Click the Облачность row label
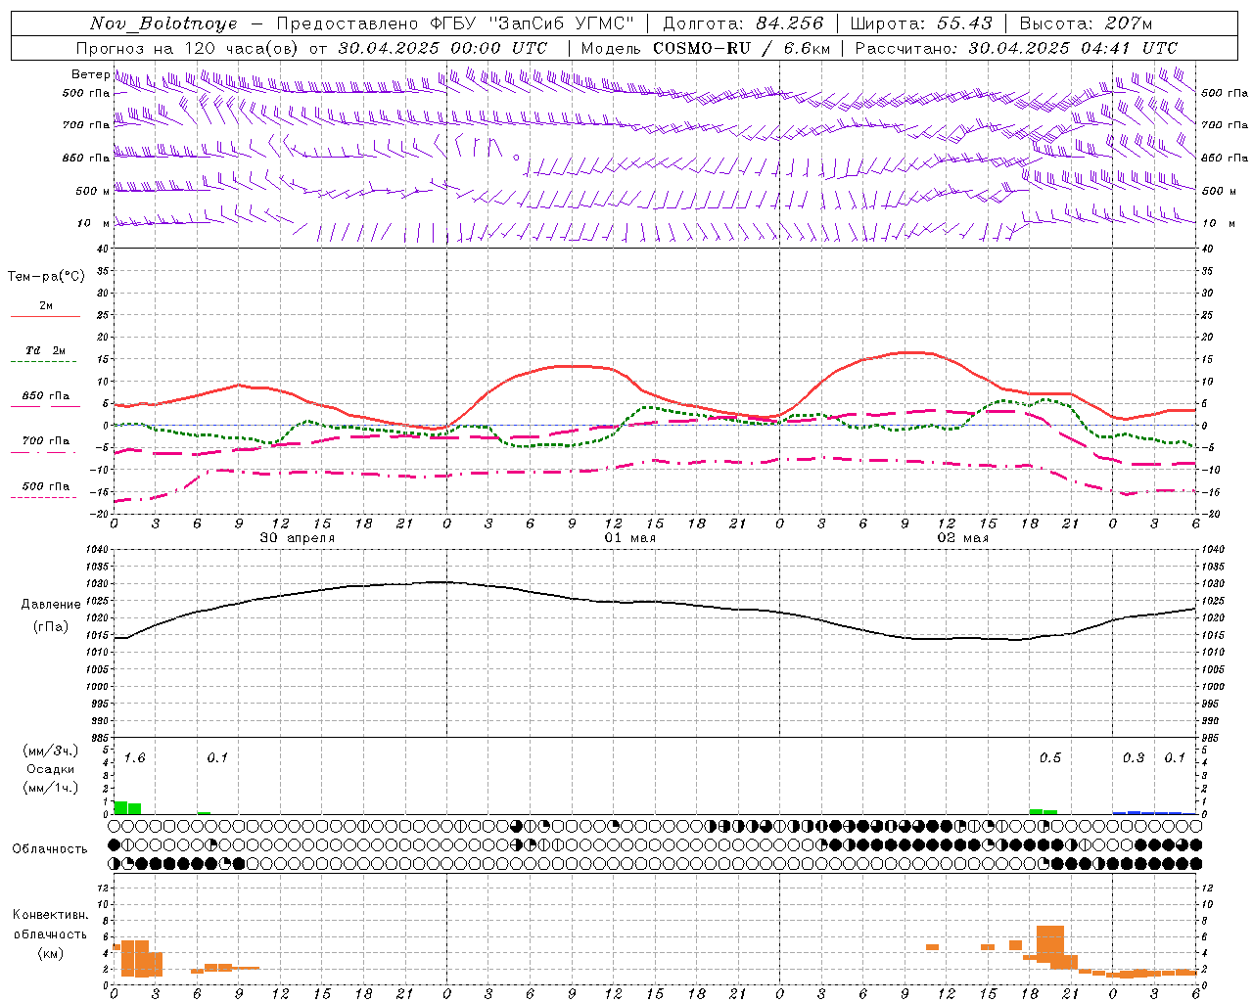 tap(50, 848)
